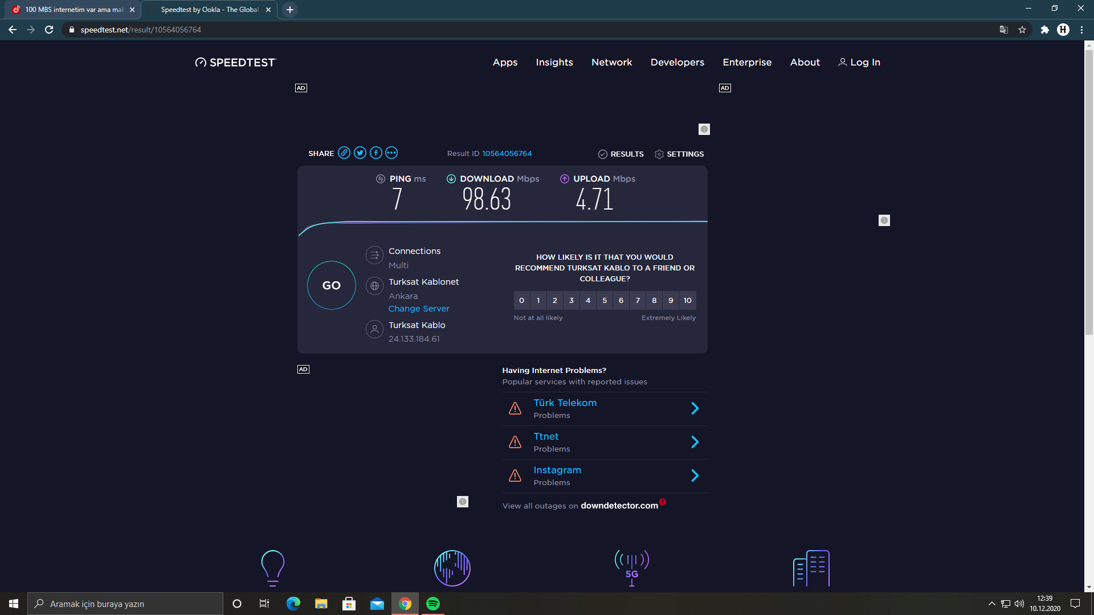Click the lightbulb icon at page bottom

(272, 568)
